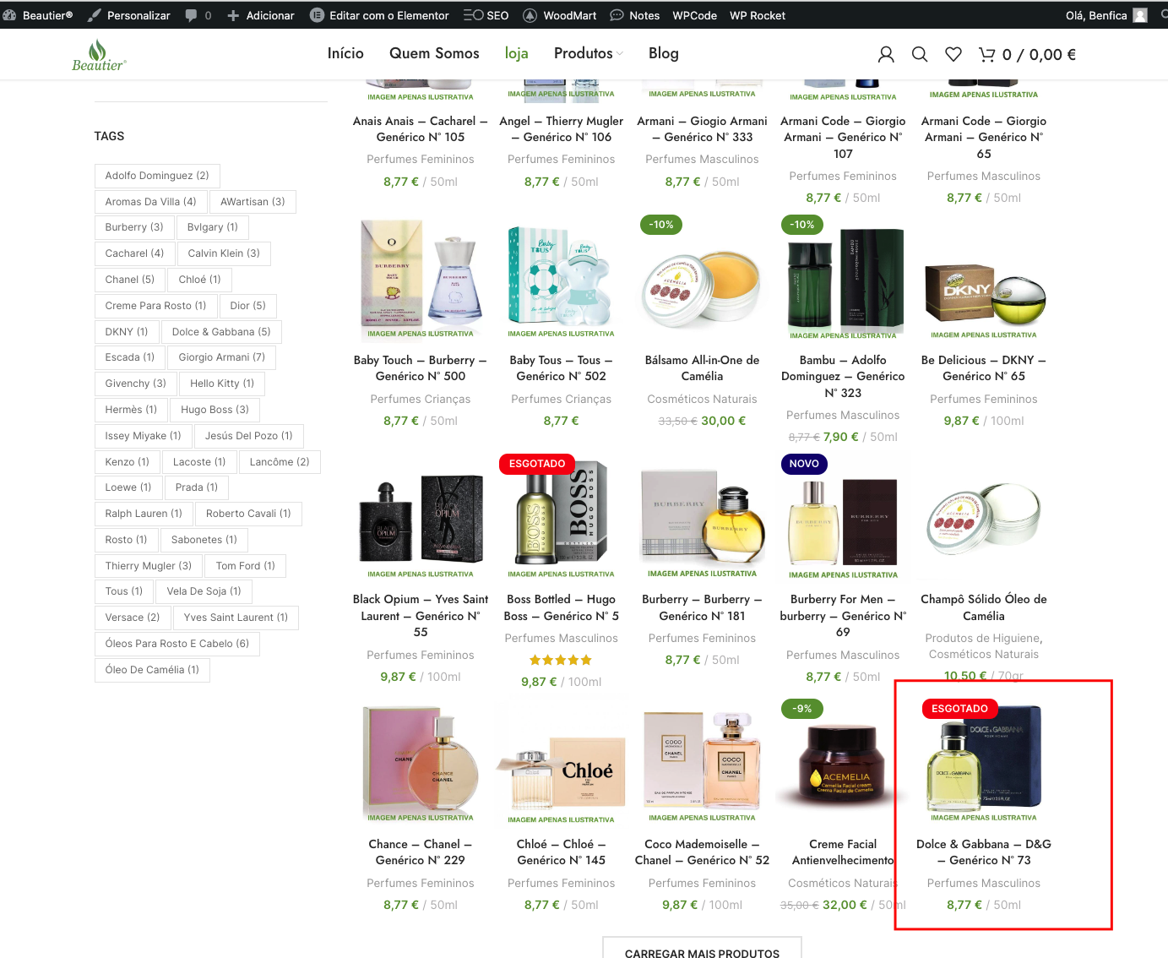The width and height of the screenshot is (1168, 958).
Task: Open Burberry For Men title link
Action: point(843,615)
